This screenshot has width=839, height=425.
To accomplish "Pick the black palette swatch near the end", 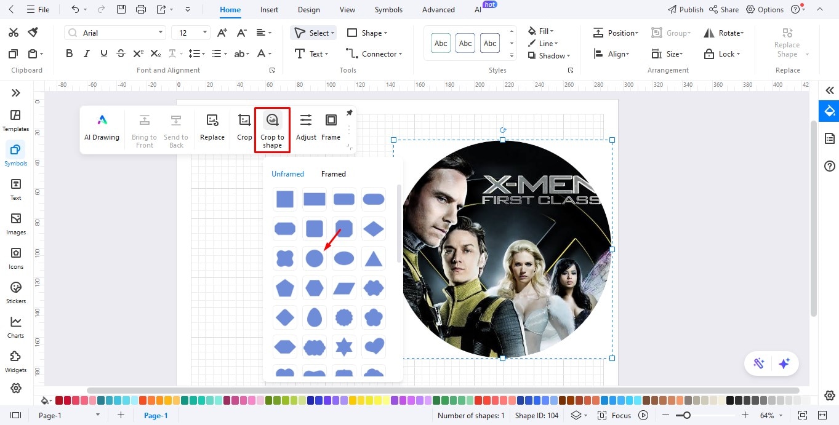I will coord(729,400).
